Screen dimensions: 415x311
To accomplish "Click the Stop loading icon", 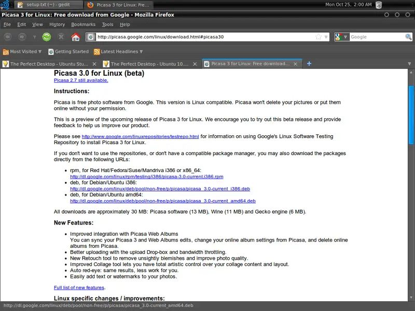I will click(61, 37).
